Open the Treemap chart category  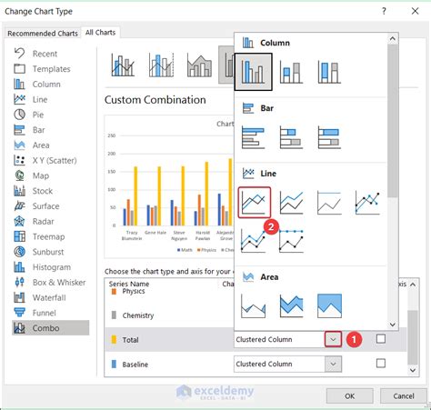pos(51,236)
